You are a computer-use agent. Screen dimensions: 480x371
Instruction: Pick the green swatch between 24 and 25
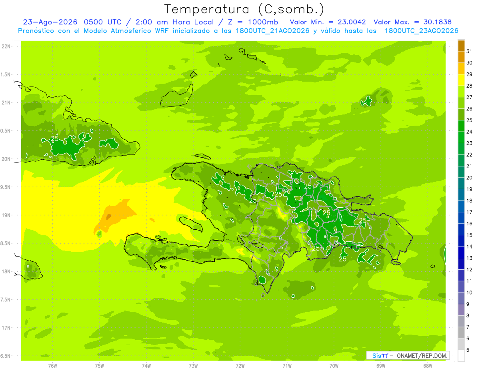click(461, 126)
